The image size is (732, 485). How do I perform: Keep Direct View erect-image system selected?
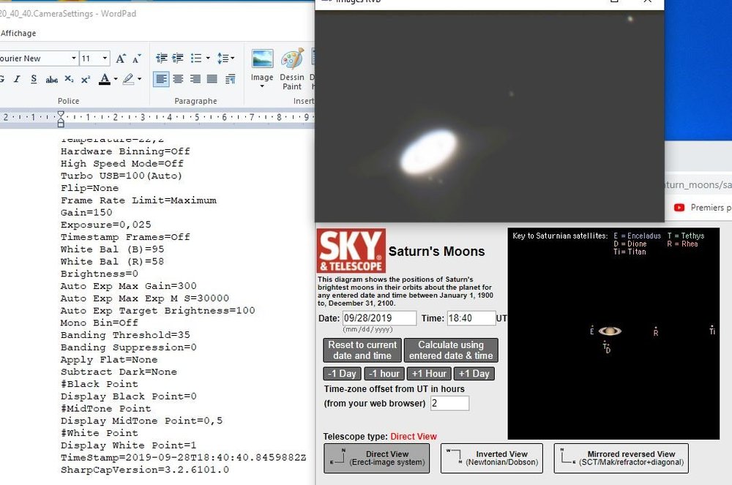tap(376, 459)
